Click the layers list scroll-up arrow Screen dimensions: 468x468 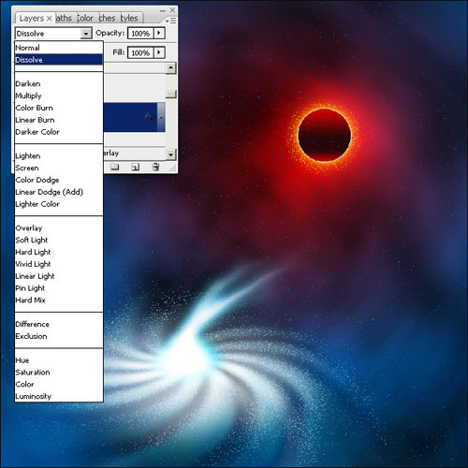click(x=170, y=67)
